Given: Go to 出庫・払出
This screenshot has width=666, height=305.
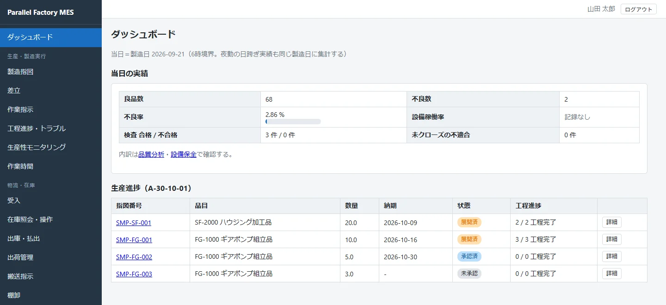Looking at the screenshot, I should pyautogui.click(x=51, y=238).
